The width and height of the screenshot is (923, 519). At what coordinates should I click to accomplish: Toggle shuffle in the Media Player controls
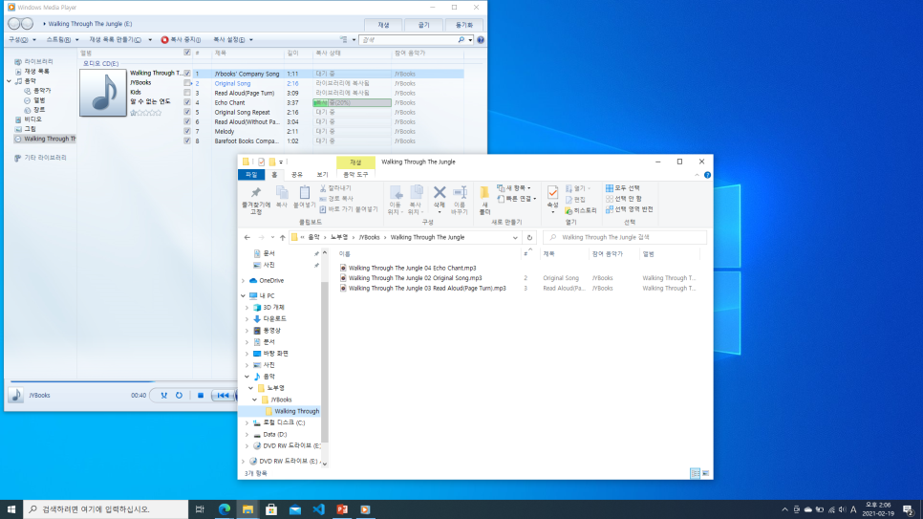pyautogui.click(x=163, y=396)
